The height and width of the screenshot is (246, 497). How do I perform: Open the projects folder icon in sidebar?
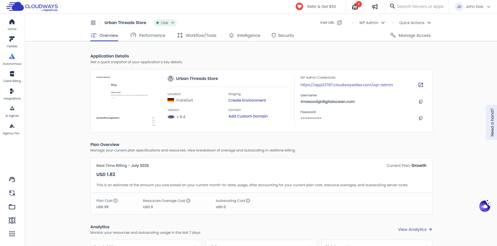pyautogui.click(x=12, y=207)
